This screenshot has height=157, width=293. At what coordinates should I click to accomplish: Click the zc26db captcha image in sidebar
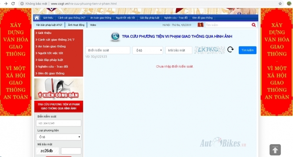47,151
